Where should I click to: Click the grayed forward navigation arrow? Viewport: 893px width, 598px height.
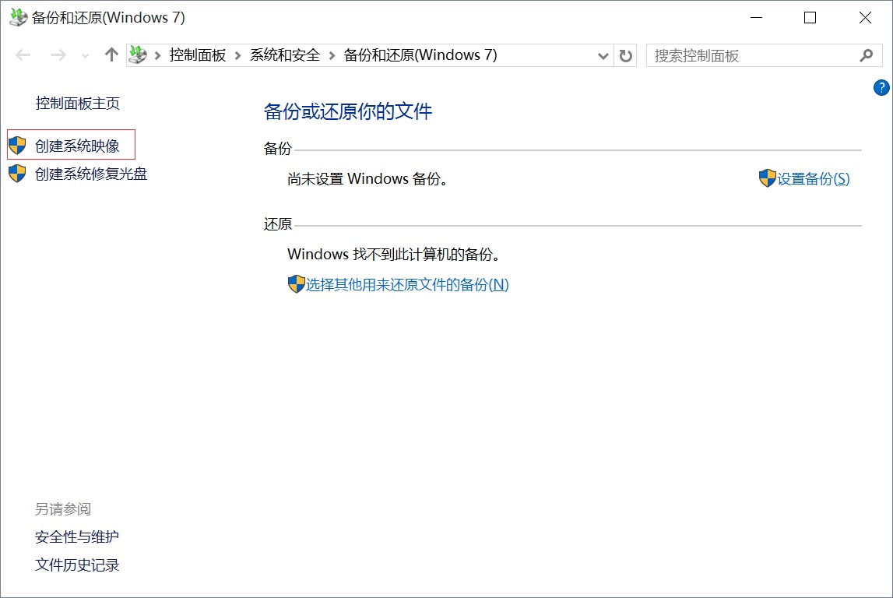58,55
